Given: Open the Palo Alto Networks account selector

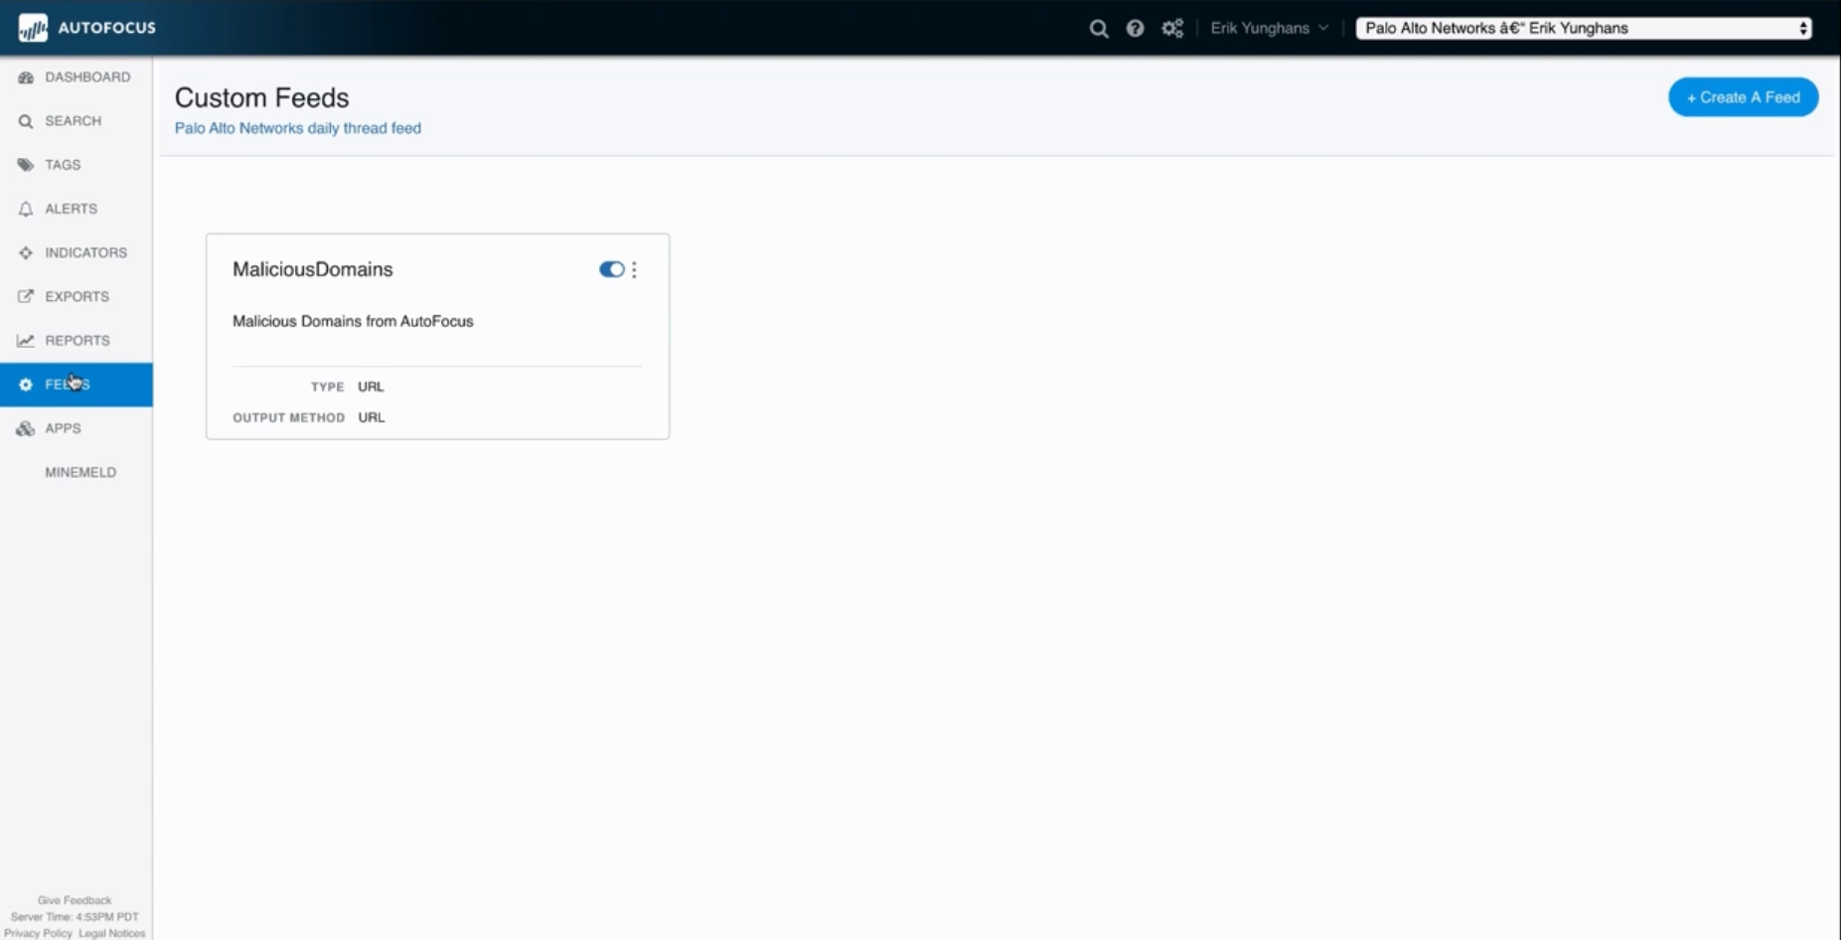Looking at the screenshot, I should point(1584,28).
